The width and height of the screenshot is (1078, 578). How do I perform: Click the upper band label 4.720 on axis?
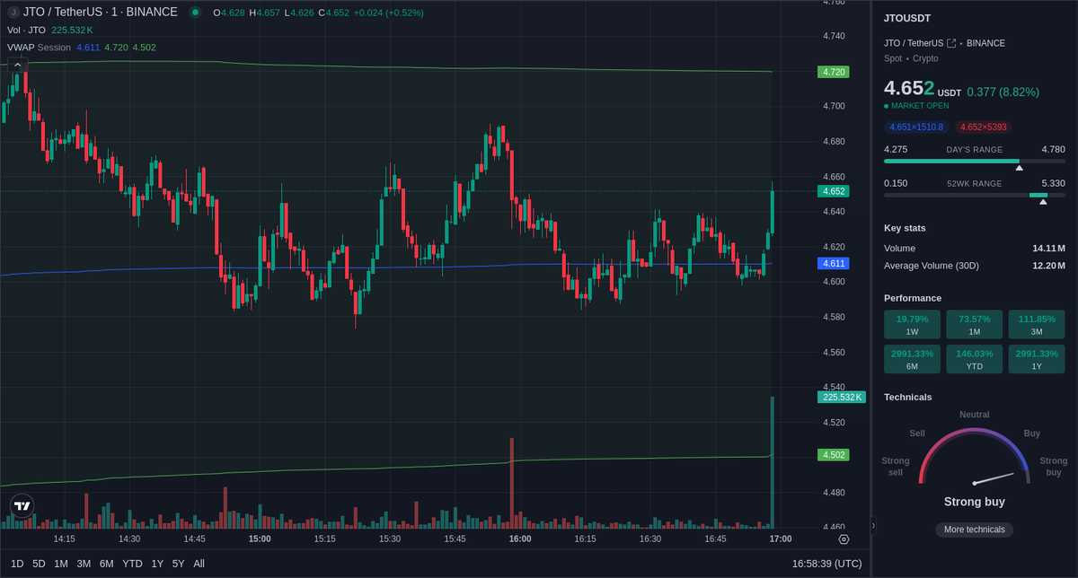[834, 71]
